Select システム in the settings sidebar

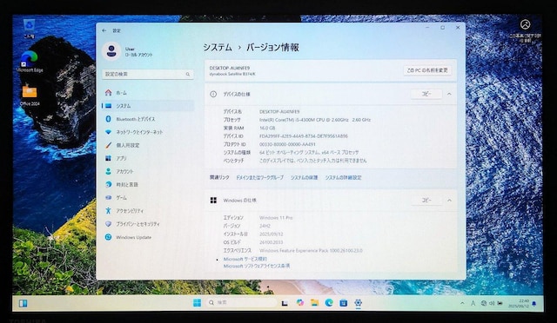point(148,106)
